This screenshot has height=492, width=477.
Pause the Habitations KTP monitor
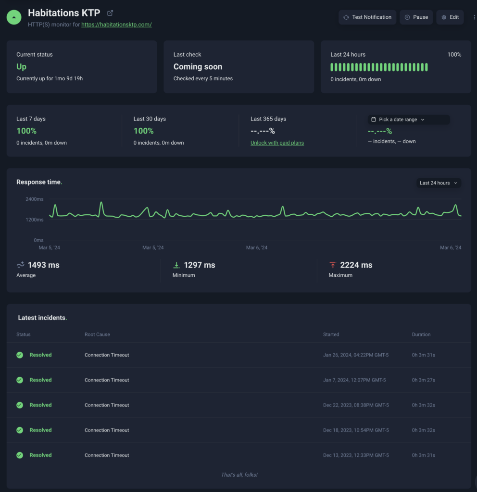click(416, 17)
